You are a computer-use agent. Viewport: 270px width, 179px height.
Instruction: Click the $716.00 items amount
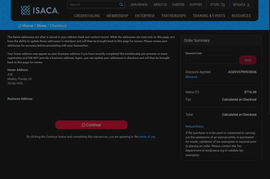(250, 92)
